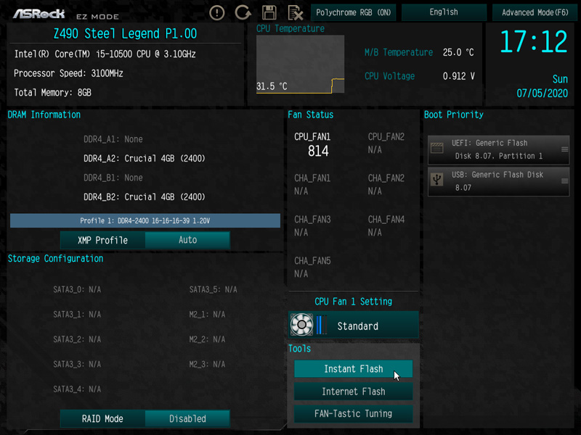Screen dimensions: 581x435
Task: Click the CPU fan icon beside Standard
Action: point(301,325)
